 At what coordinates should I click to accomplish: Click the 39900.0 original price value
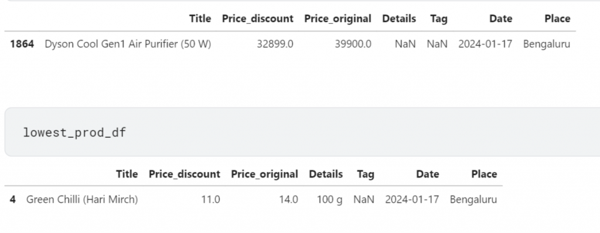(353, 44)
